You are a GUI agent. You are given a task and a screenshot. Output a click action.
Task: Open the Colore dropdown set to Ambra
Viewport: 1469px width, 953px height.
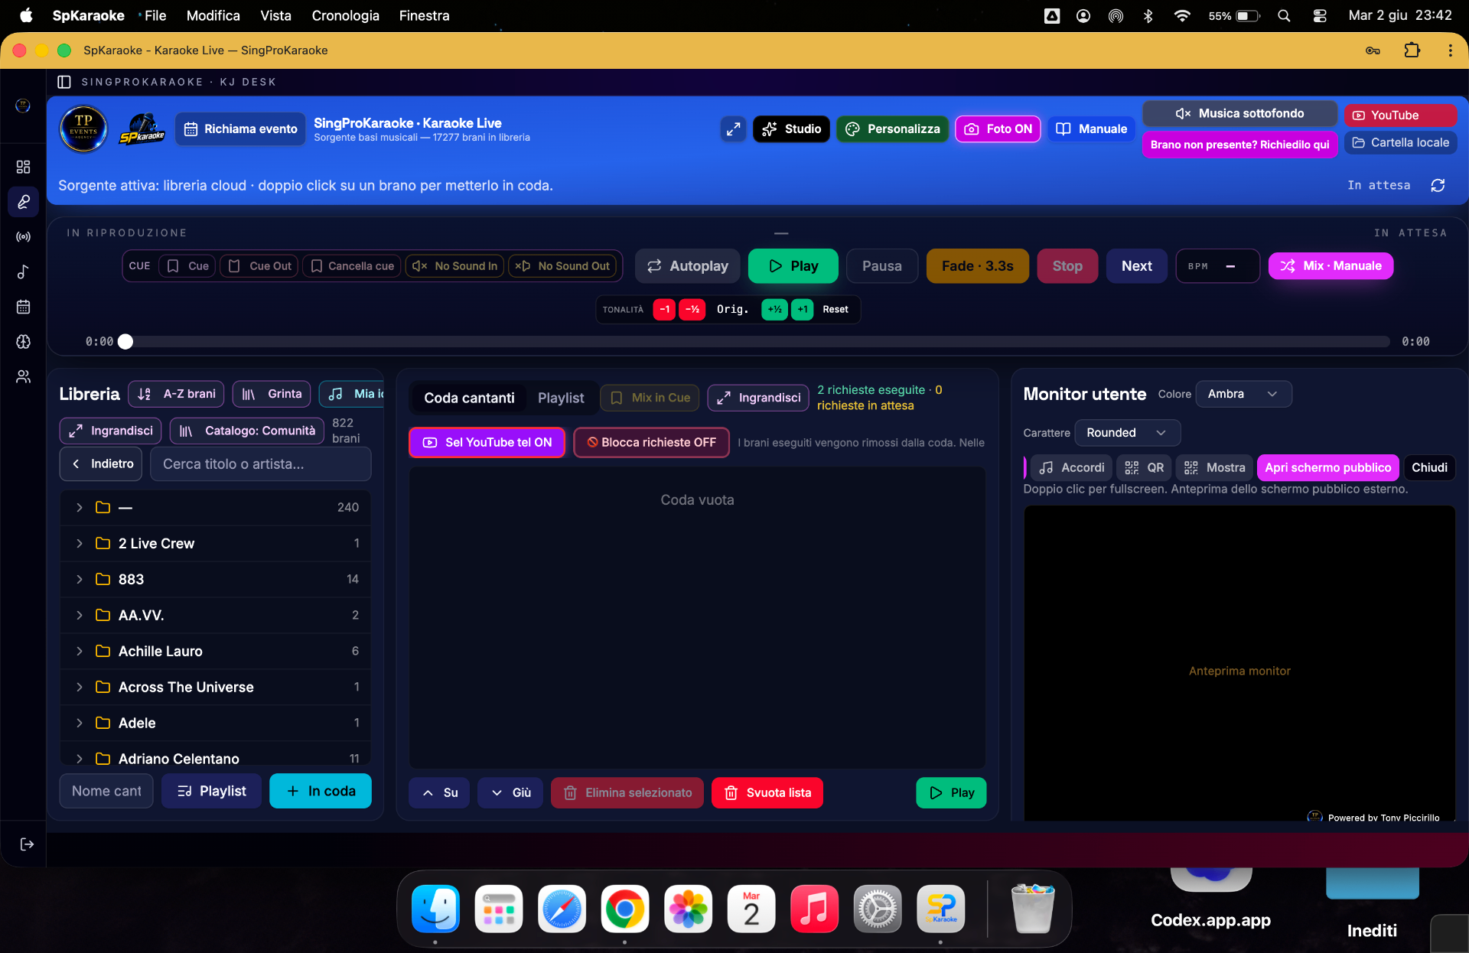pyautogui.click(x=1243, y=394)
